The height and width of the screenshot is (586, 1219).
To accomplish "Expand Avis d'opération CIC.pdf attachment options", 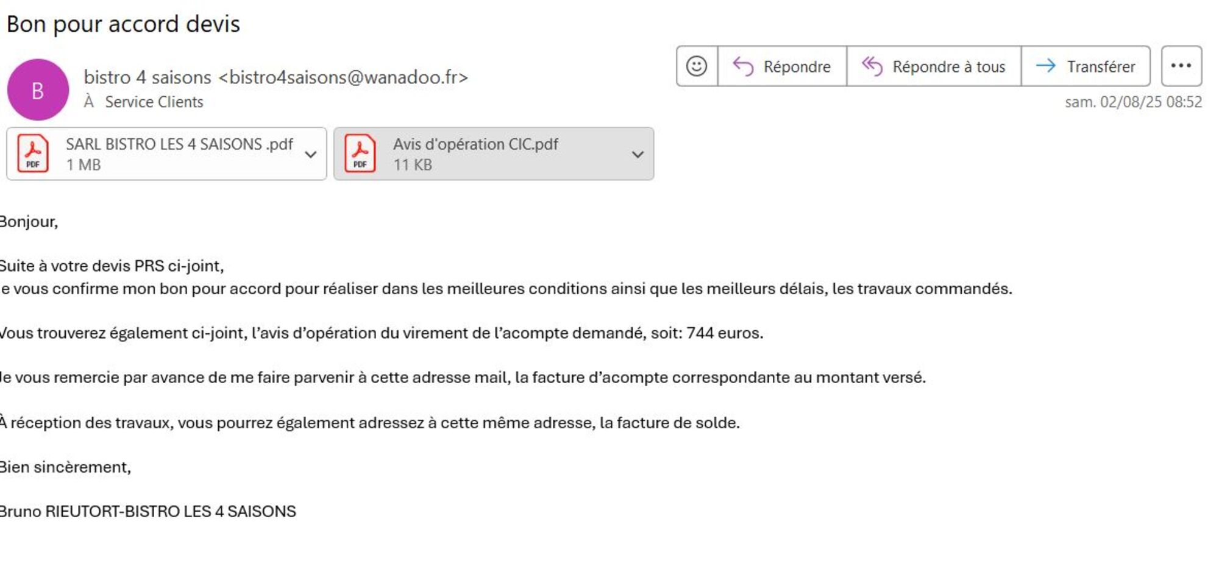I will click(x=638, y=154).
